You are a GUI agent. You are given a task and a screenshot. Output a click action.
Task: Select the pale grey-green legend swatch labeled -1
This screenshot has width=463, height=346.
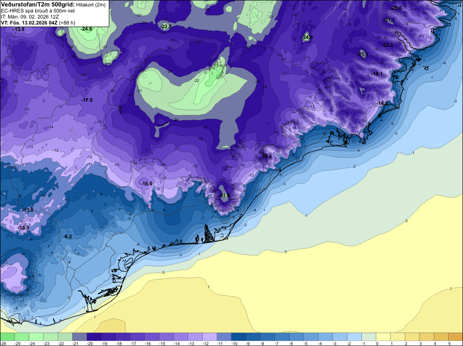coord(369,337)
